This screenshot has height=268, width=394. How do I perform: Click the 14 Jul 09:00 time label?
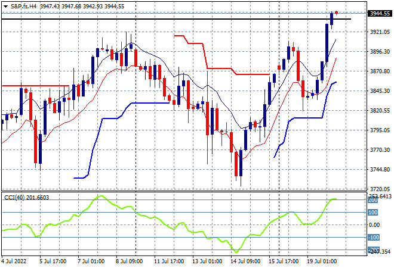245,261
